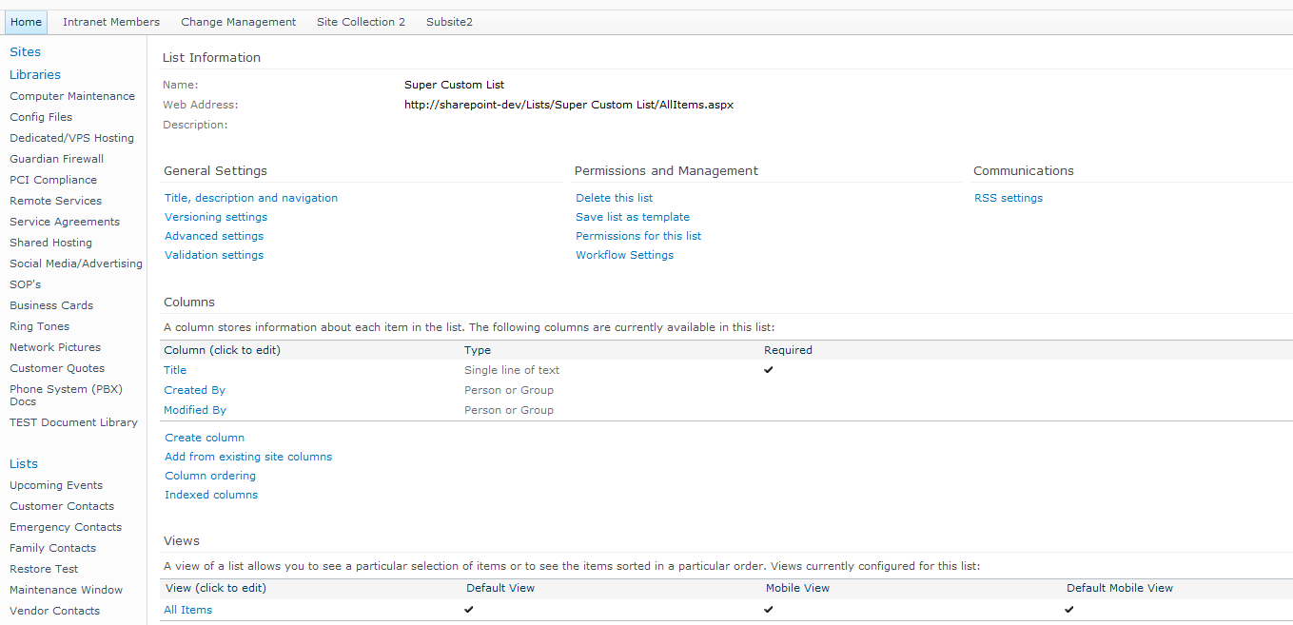
Task: Open Guardian Firewall library
Action: 57,159
